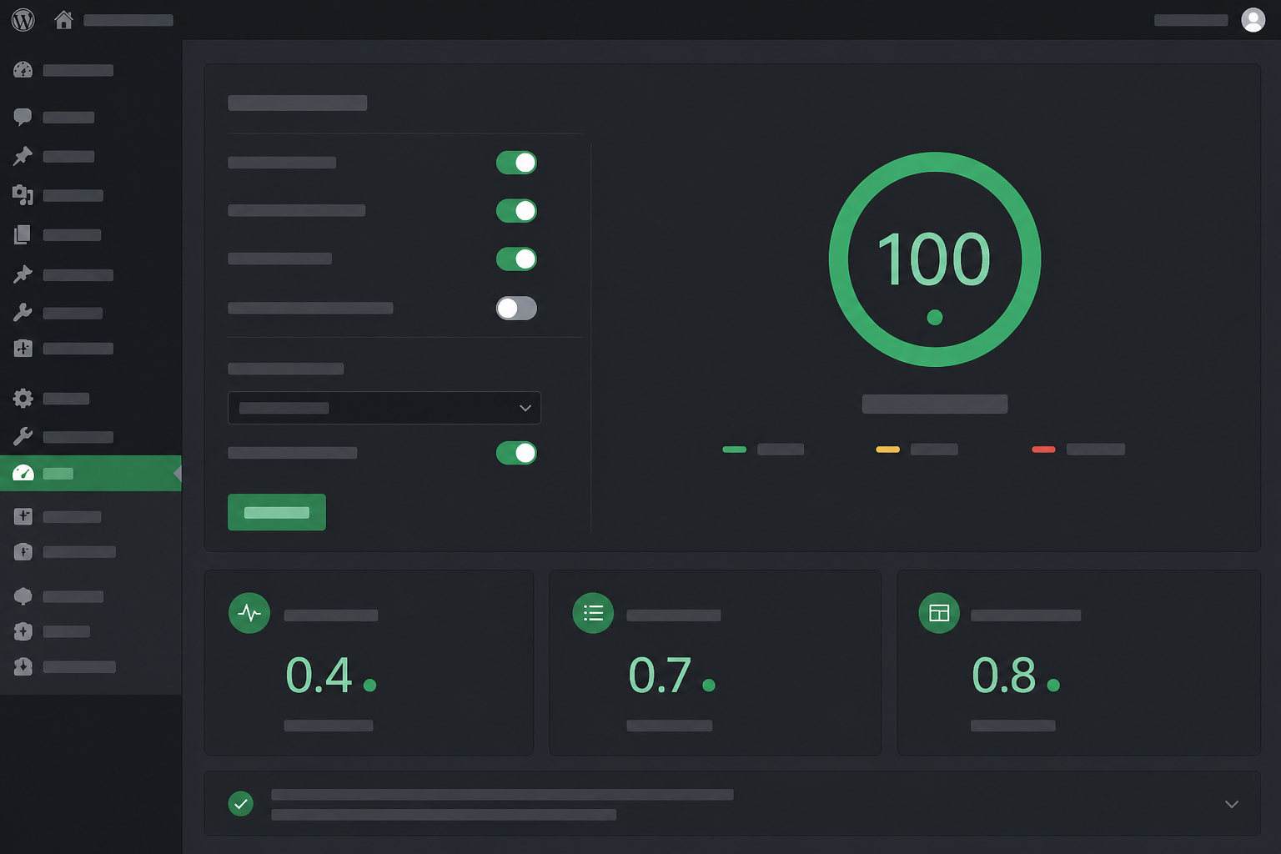Click the list icon on the 0.7 card
This screenshot has height=854, width=1281.
pyautogui.click(x=593, y=613)
